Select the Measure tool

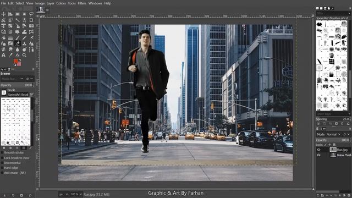pyautogui.click(x=17, y=55)
